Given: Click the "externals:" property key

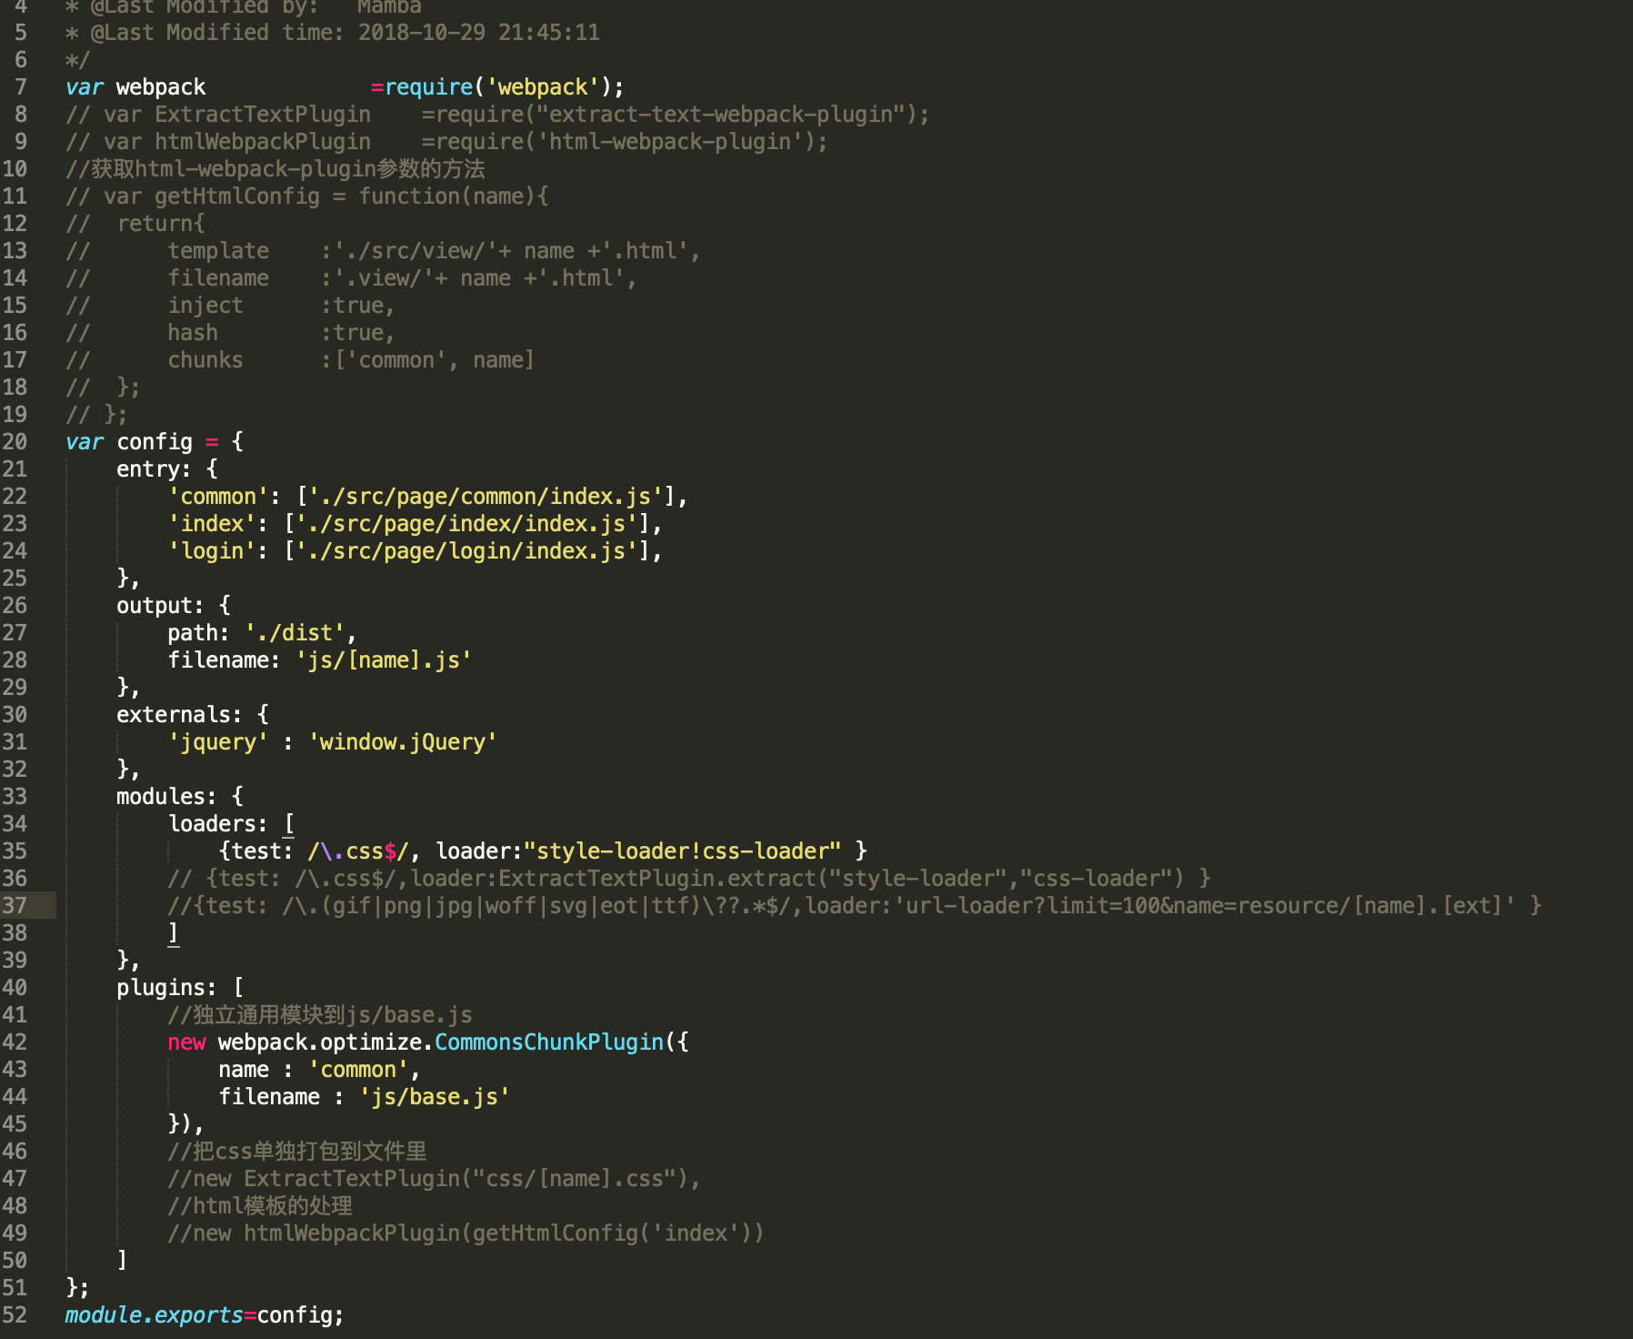Looking at the screenshot, I should pyautogui.click(x=180, y=715).
